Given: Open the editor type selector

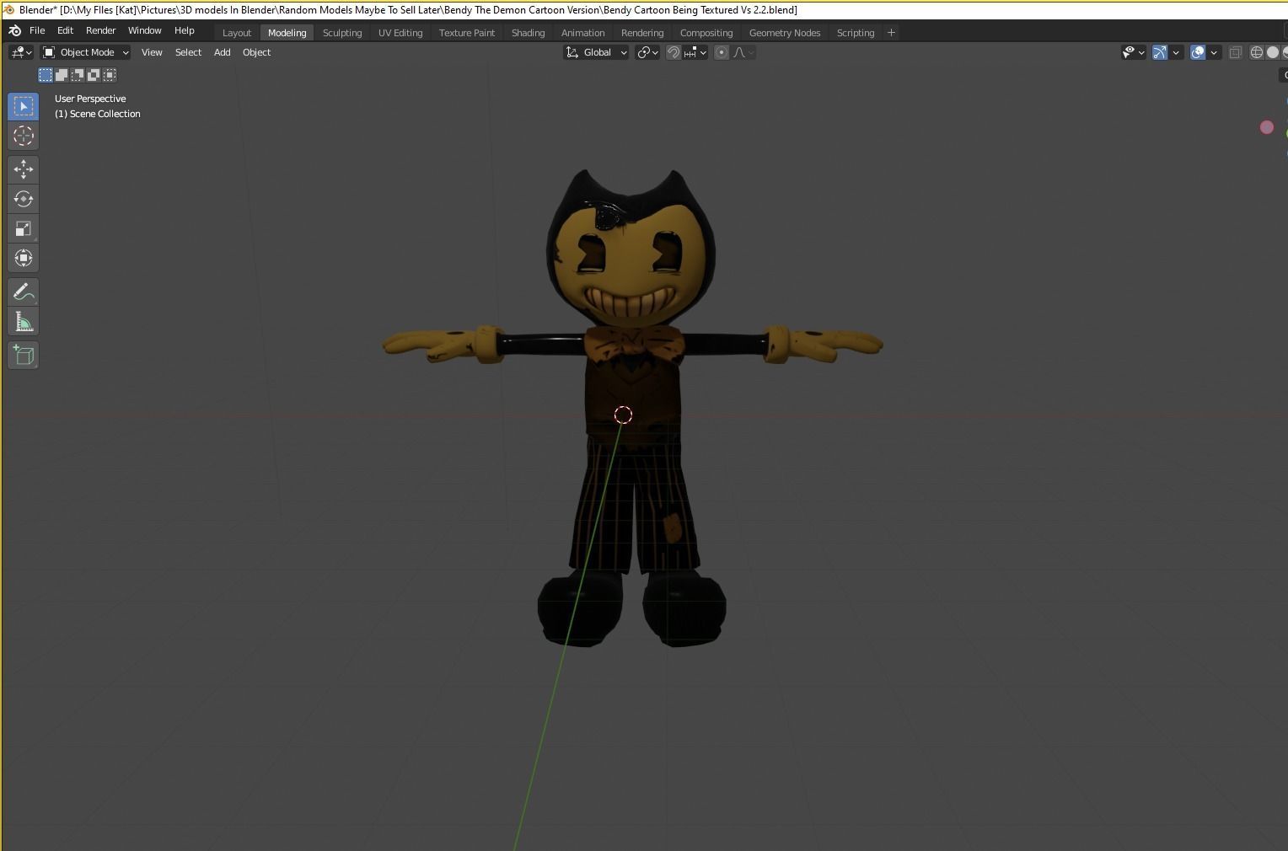Looking at the screenshot, I should pyautogui.click(x=21, y=52).
